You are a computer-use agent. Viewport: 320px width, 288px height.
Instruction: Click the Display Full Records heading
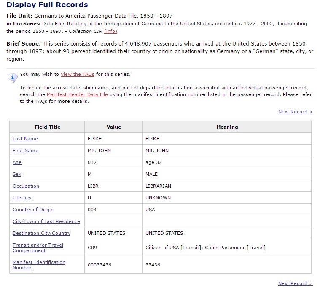pyautogui.click(x=47, y=5)
